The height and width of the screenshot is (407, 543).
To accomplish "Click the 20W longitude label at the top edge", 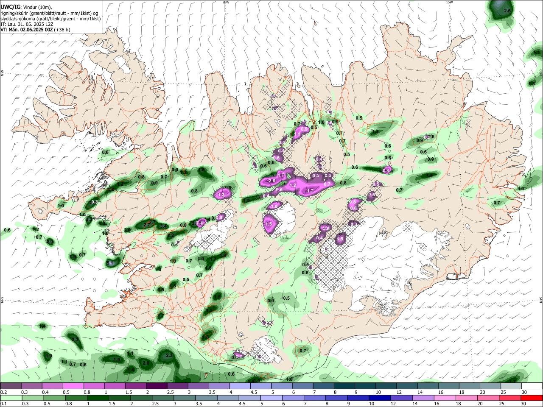I will tap(226, 2).
